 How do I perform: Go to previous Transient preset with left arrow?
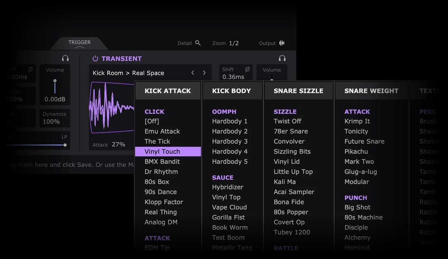point(193,73)
